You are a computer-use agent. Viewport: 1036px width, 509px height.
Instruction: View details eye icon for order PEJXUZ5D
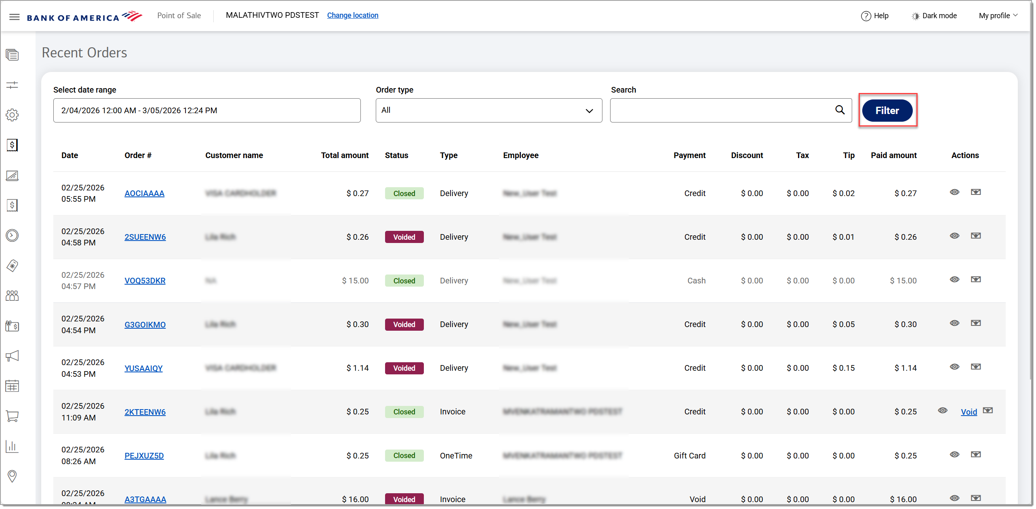click(x=954, y=455)
